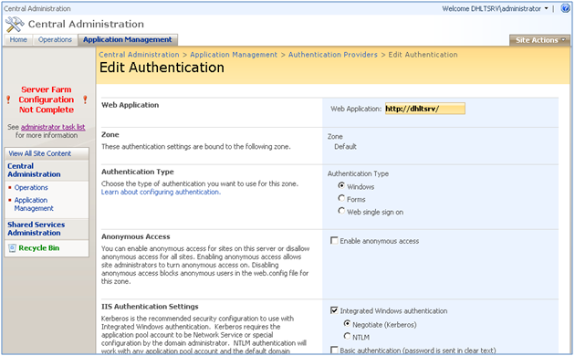This screenshot has height=356, width=575.
Task: Click the Recycle Bin icon in sidebar
Action: 12,248
